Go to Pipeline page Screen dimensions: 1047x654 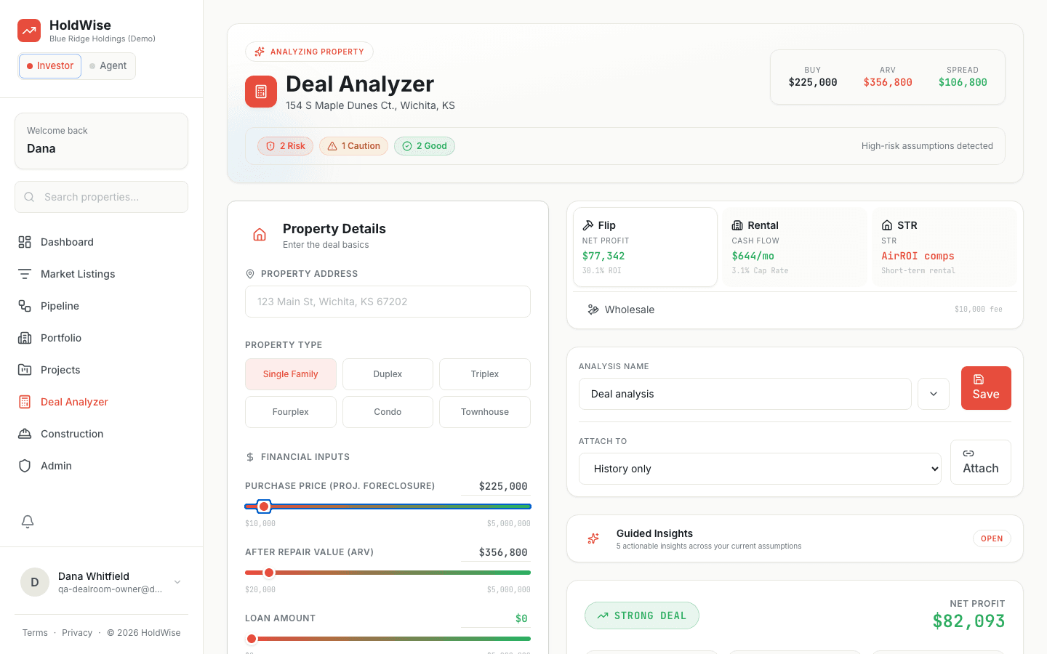(x=101, y=306)
